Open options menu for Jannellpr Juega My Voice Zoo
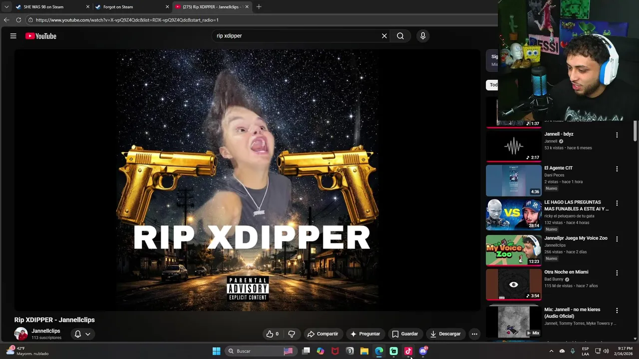639x359 pixels. pos(617,239)
